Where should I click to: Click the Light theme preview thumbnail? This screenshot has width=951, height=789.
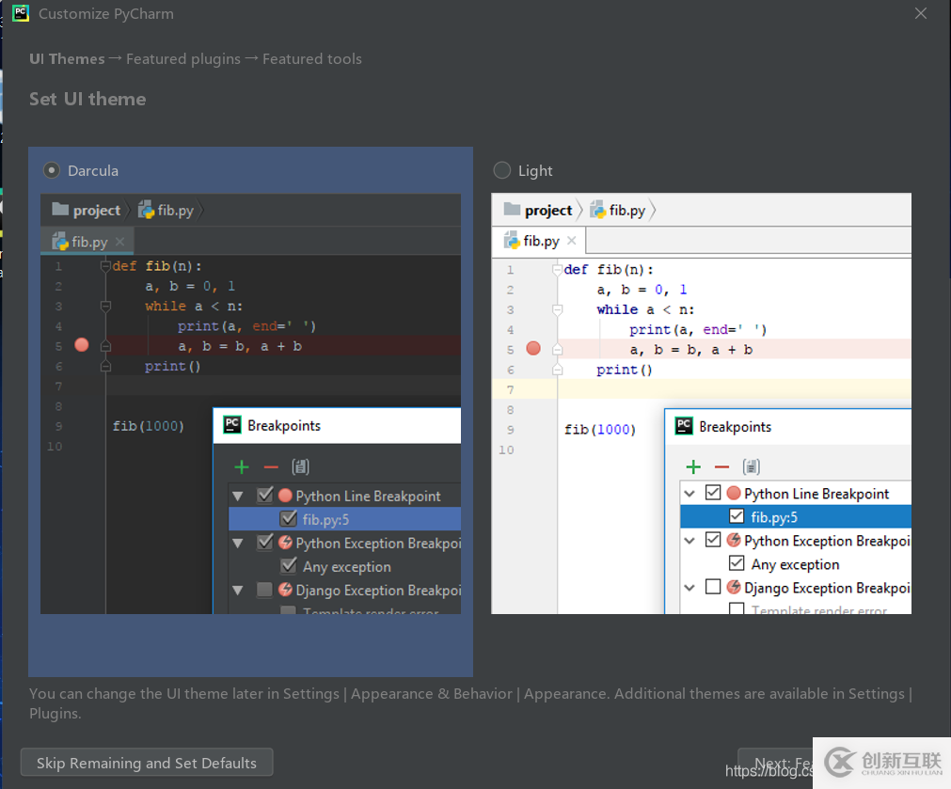click(701, 403)
